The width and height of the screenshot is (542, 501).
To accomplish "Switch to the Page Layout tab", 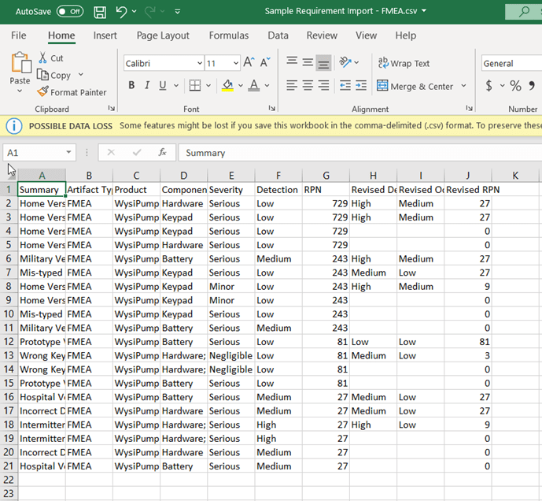I will pos(163,35).
